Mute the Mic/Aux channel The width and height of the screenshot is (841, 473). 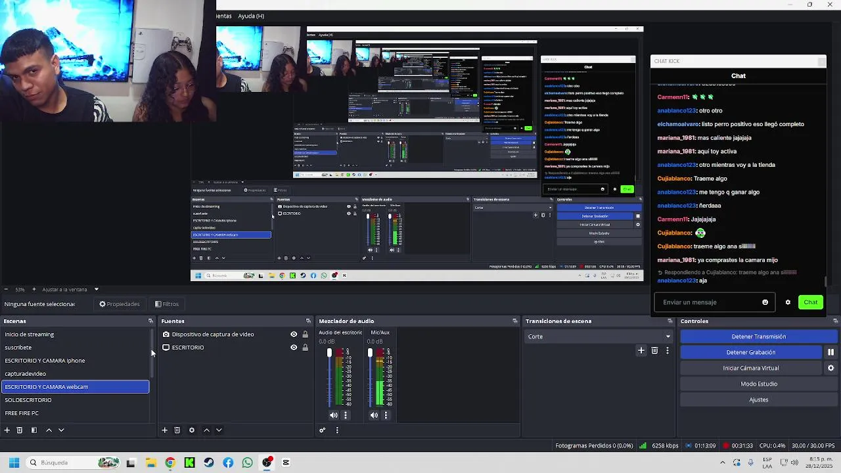pos(374,415)
